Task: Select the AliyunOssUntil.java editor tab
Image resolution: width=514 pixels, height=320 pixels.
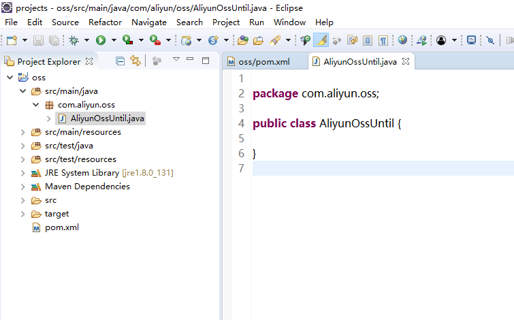Action: click(x=360, y=62)
